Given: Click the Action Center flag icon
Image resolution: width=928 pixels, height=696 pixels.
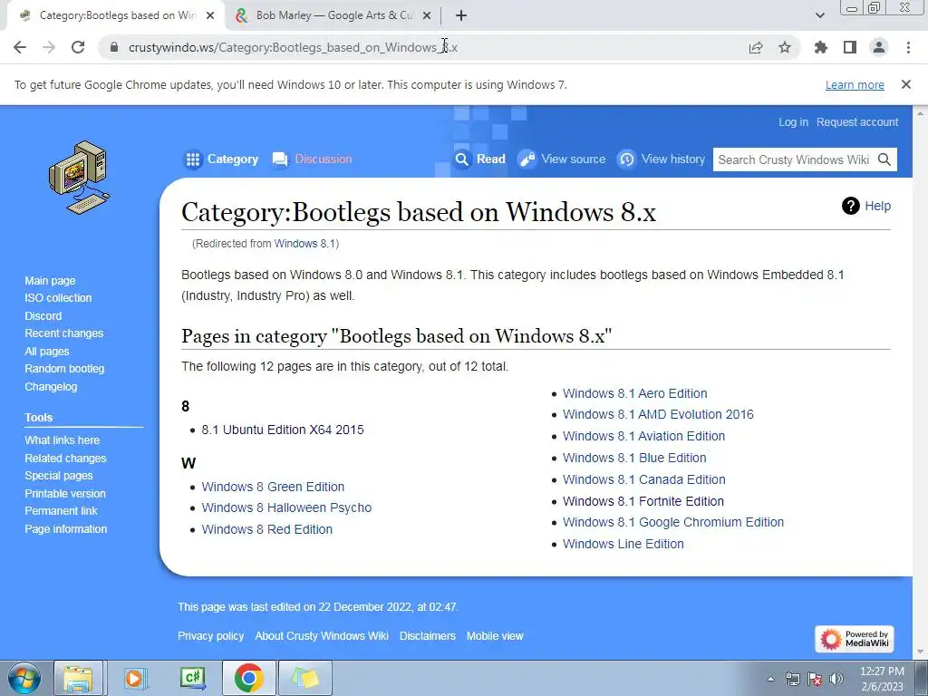Looking at the screenshot, I should point(815,679).
